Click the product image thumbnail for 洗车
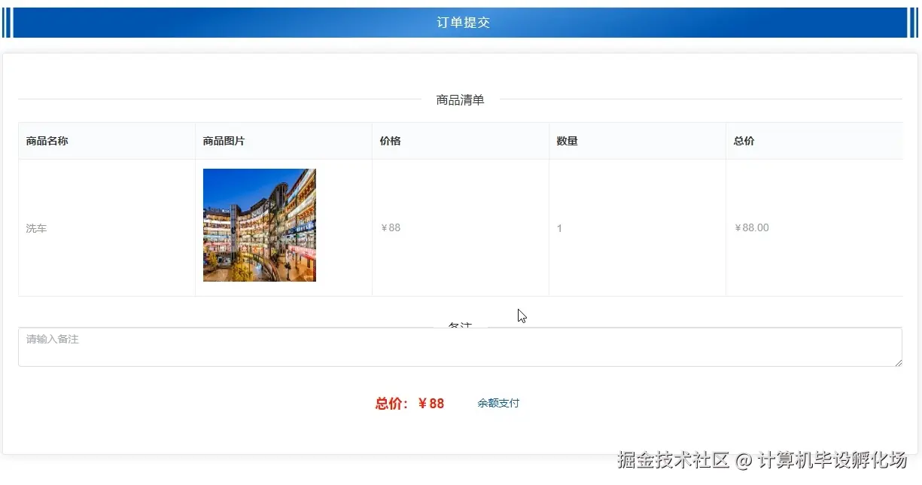The height and width of the screenshot is (485, 922). point(259,225)
